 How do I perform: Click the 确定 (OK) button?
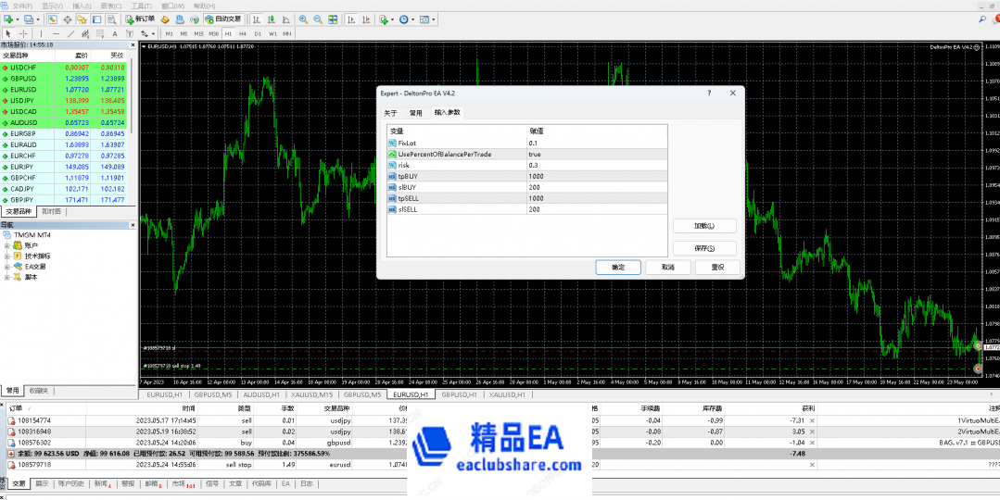(x=618, y=267)
